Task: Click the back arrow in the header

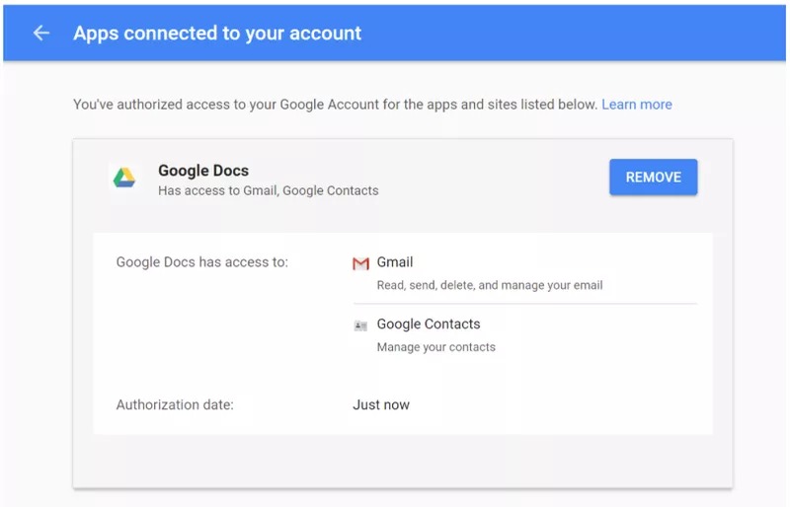Action: click(40, 33)
